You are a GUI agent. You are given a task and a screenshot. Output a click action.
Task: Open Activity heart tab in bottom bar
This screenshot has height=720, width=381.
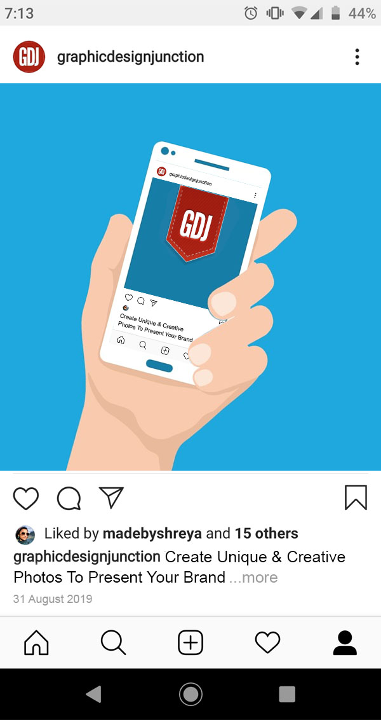(x=267, y=642)
